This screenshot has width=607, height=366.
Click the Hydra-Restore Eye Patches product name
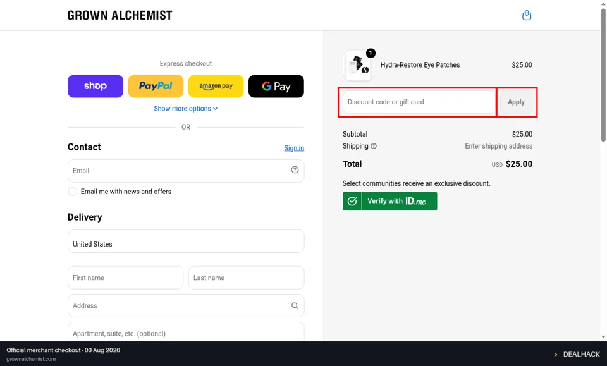click(420, 65)
